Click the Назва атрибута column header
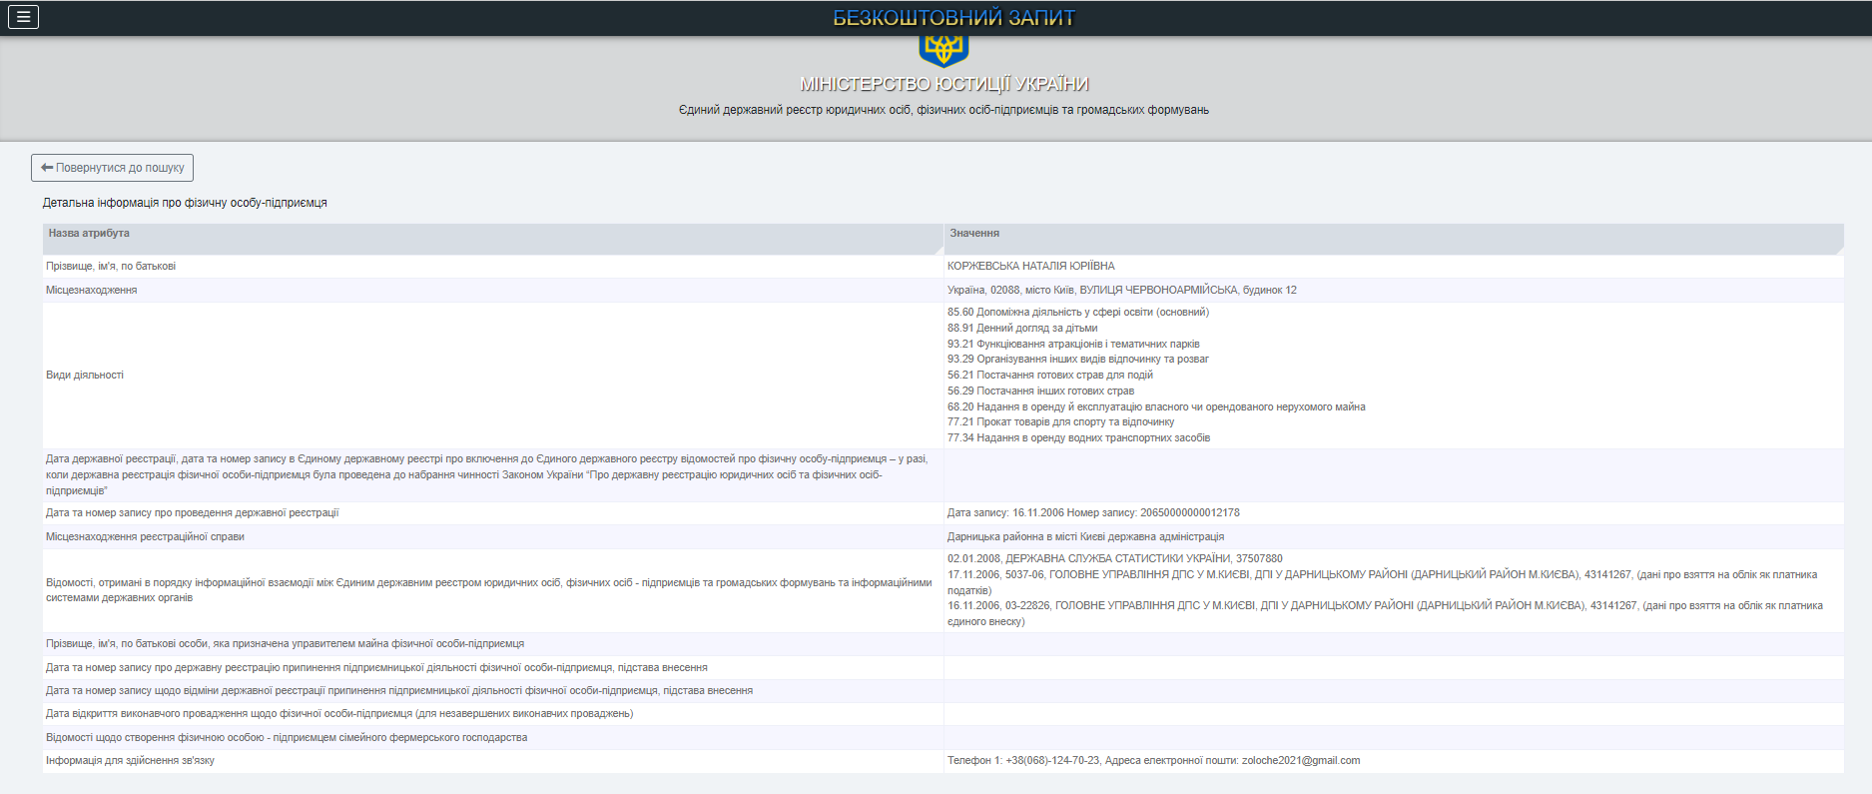 [89, 234]
